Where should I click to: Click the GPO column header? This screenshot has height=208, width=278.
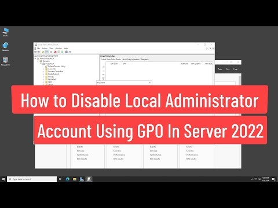(125, 64)
